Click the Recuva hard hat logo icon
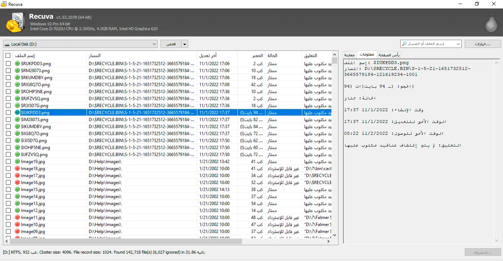The image size is (503, 261). coord(15,22)
